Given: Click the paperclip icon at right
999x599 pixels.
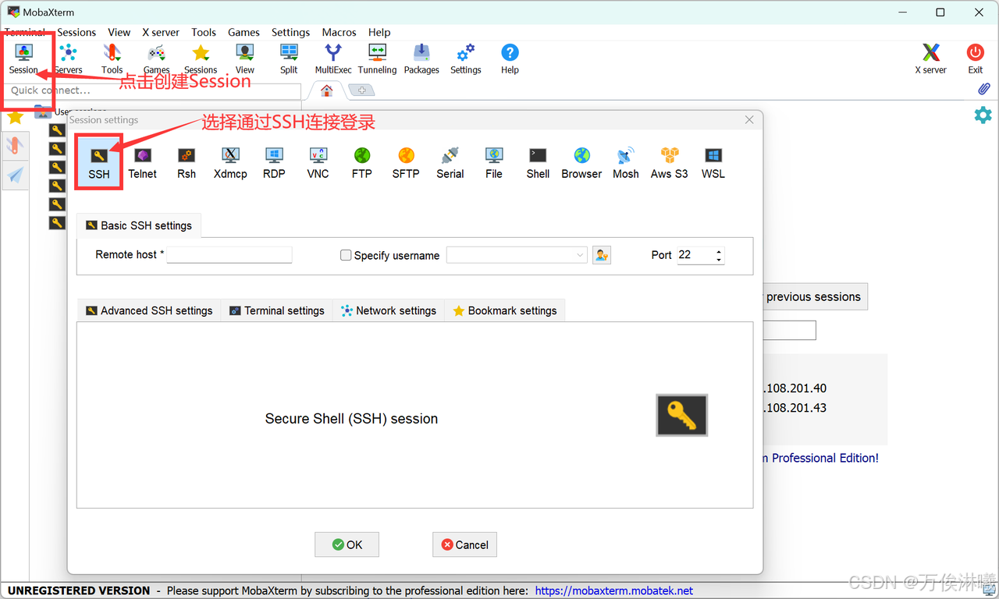Looking at the screenshot, I should click(983, 90).
